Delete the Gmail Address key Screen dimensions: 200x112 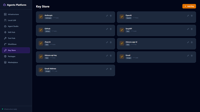coord(111,69)
